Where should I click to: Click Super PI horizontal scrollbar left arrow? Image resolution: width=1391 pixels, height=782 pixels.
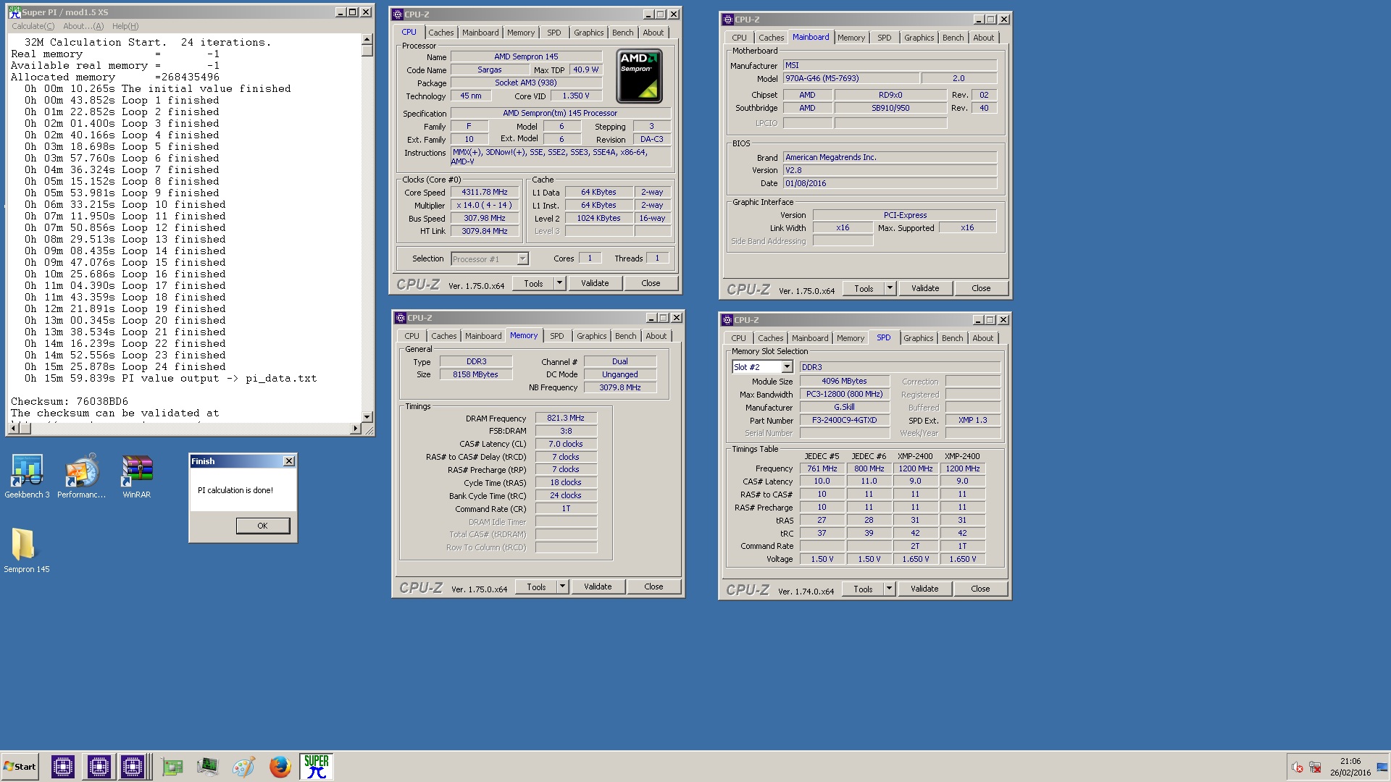pyautogui.click(x=13, y=429)
